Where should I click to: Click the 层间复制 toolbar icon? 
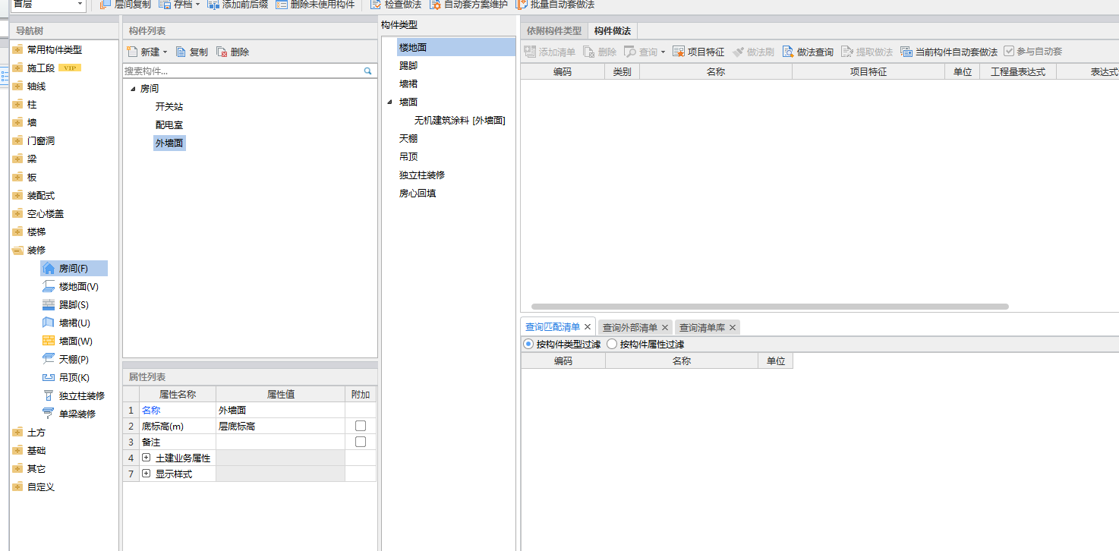106,5
